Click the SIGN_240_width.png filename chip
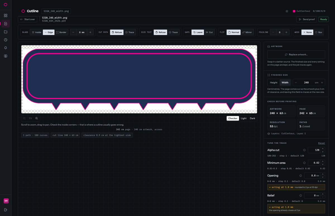Viewport: 335px width, 216px height. click(56, 11)
